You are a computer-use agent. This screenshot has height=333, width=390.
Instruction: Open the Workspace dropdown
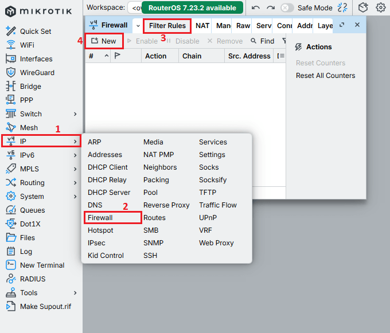[x=135, y=7]
